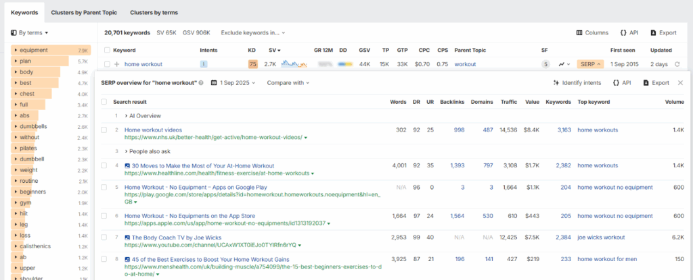Check the Google Play app result
The height and width of the screenshot is (280, 693).
coord(104,188)
